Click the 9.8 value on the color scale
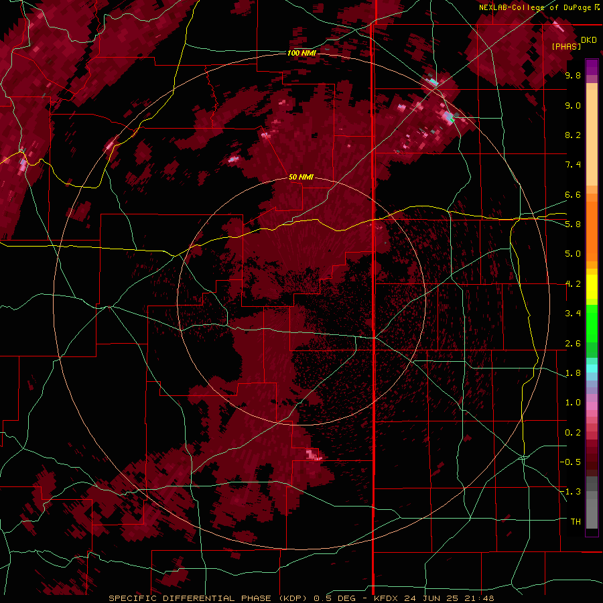 point(573,75)
